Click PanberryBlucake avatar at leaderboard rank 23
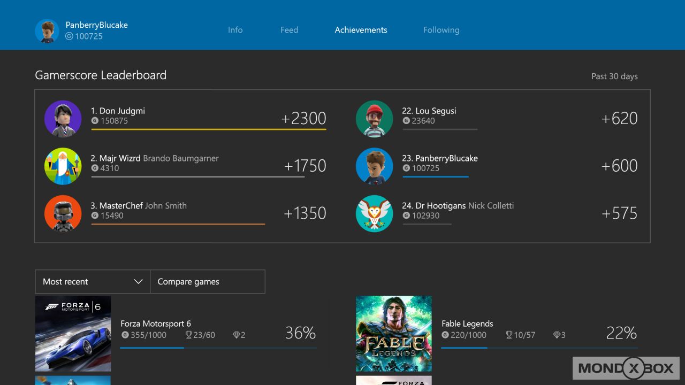 [x=375, y=166]
